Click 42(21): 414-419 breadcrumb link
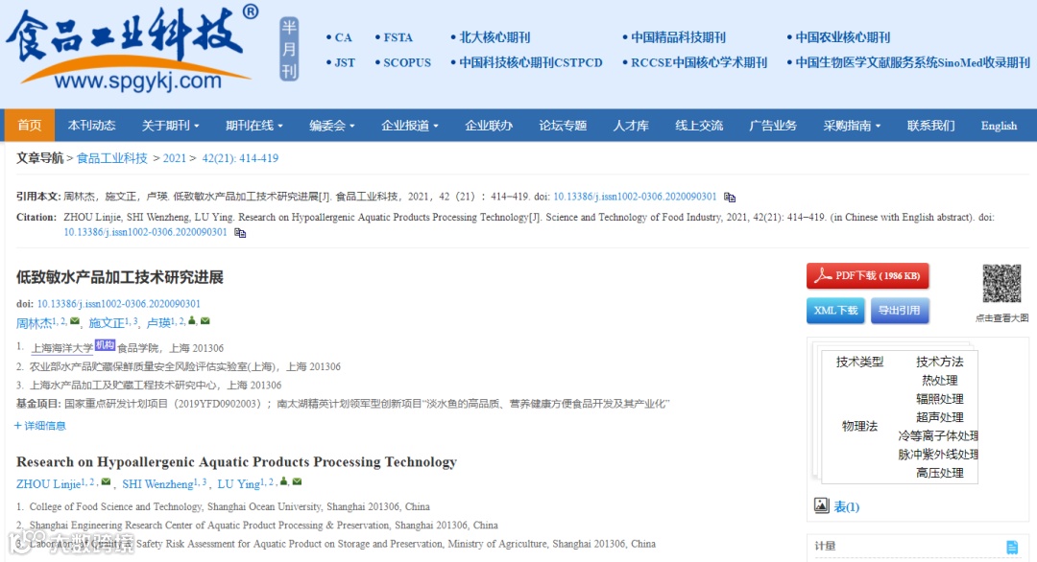 240,158
